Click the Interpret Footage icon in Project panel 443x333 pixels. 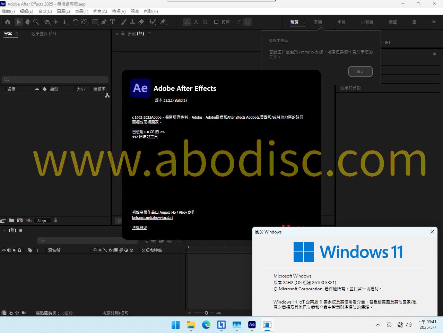pyautogui.click(x=3, y=220)
